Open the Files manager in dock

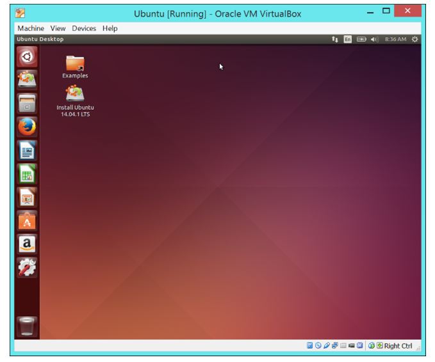point(27,104)
